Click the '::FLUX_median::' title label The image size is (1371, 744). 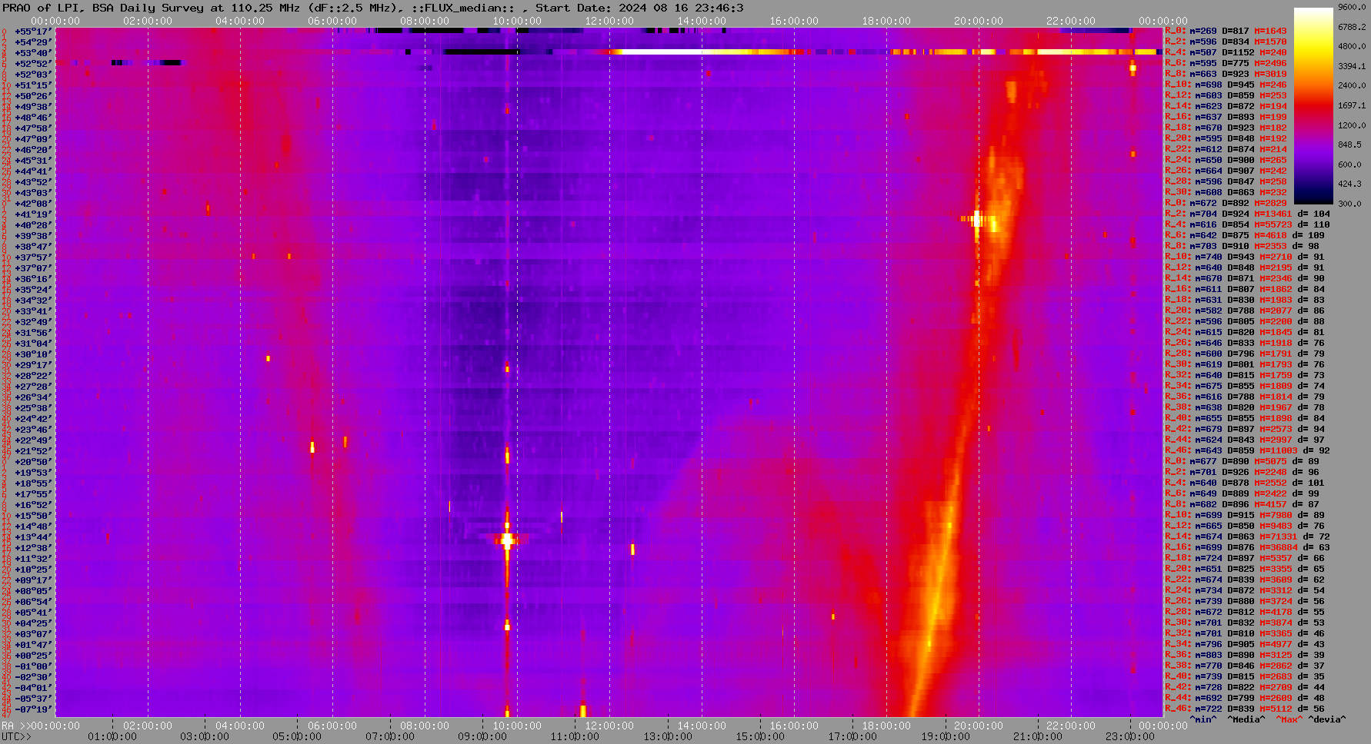463,8
